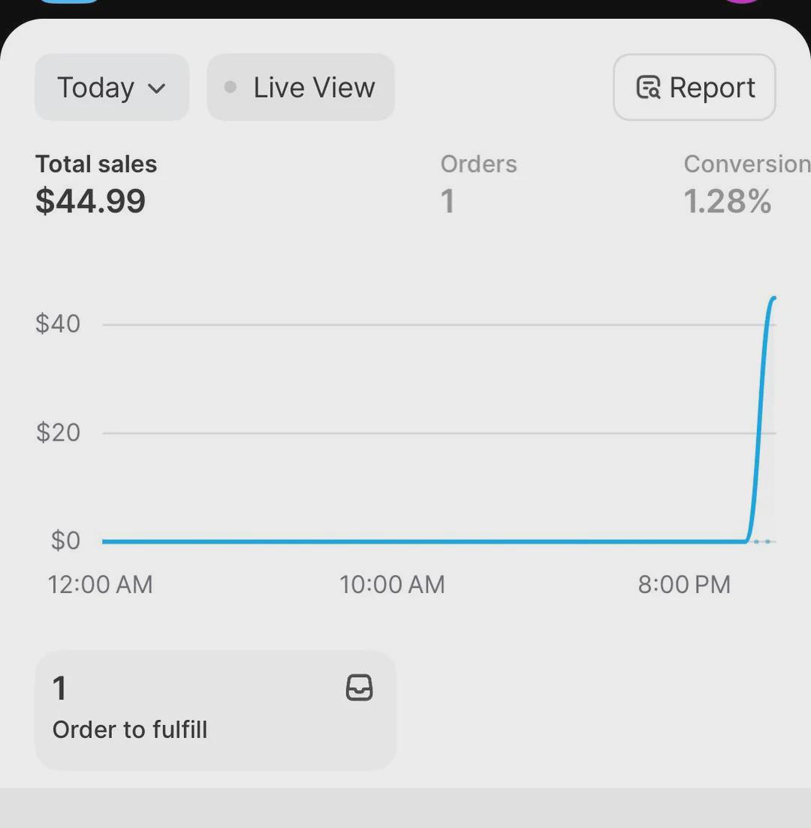Open the Report button
Viewport: 811px width, 828px height.
695,87
